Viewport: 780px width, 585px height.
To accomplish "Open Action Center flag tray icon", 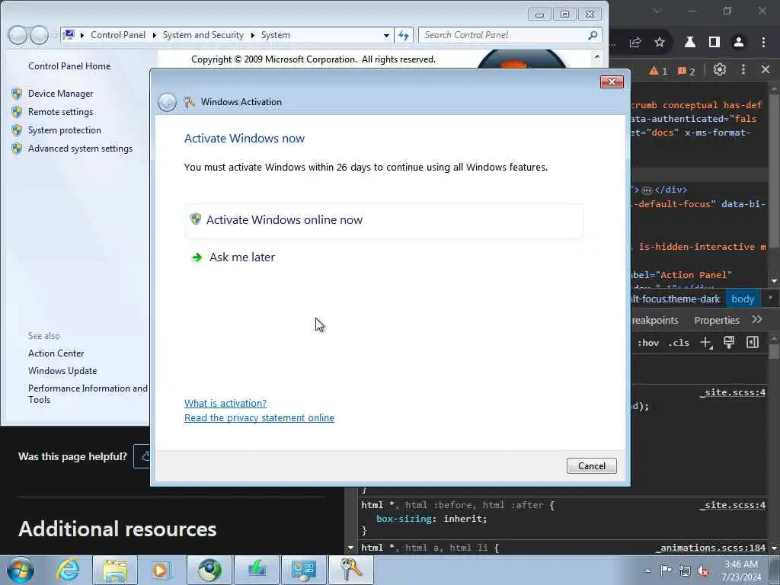I will click(x=666, y=571).
